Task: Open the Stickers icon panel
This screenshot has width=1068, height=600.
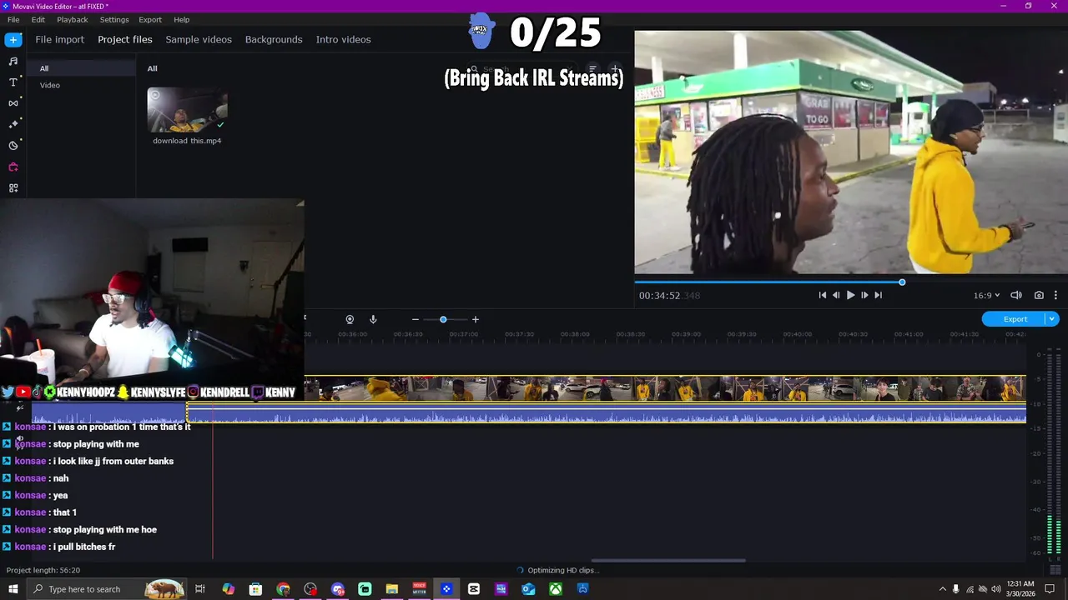Action: coord(13,145)
